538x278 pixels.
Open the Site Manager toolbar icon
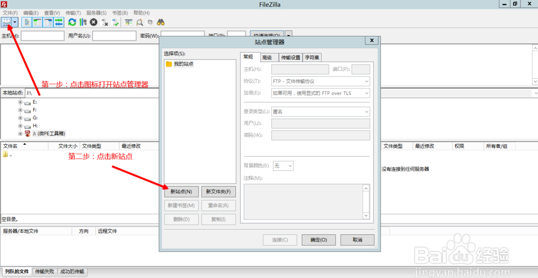point(6,22)
